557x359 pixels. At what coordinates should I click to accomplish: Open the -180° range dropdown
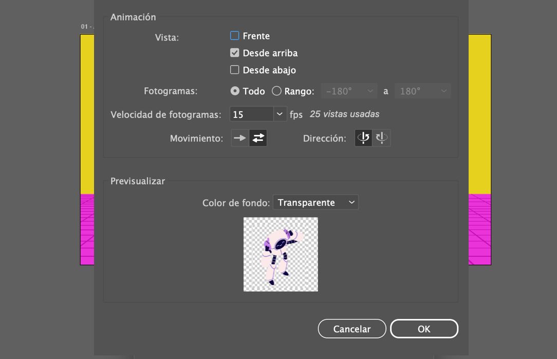pyautogui.click(x=349, y=91)
